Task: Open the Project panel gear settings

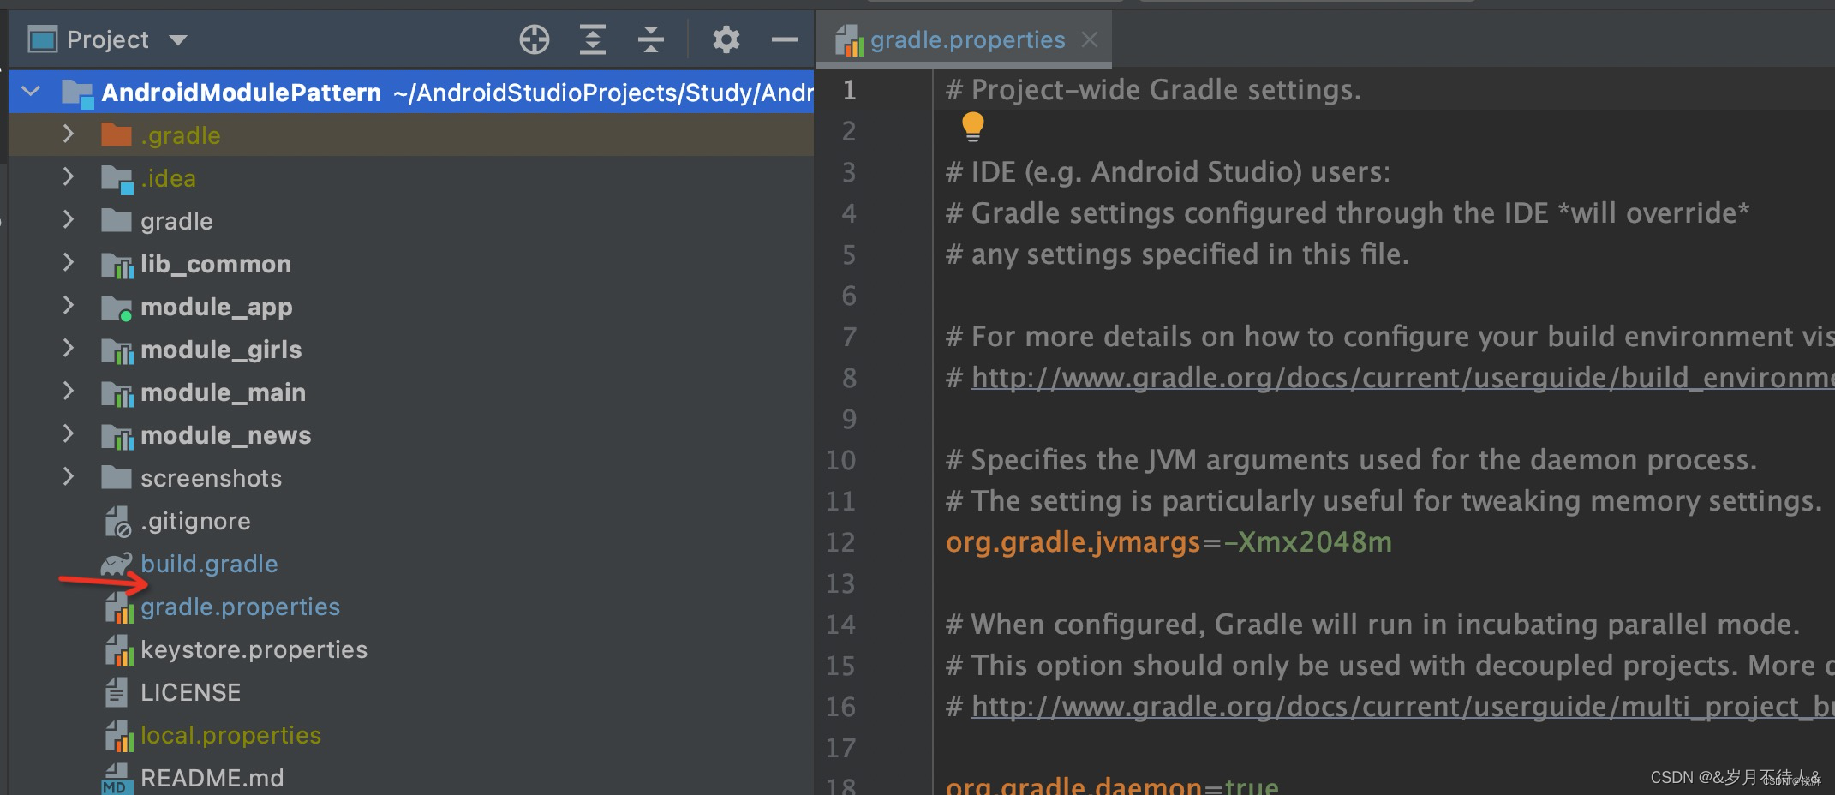Action: pyautogui.click(x=726, y=39)
